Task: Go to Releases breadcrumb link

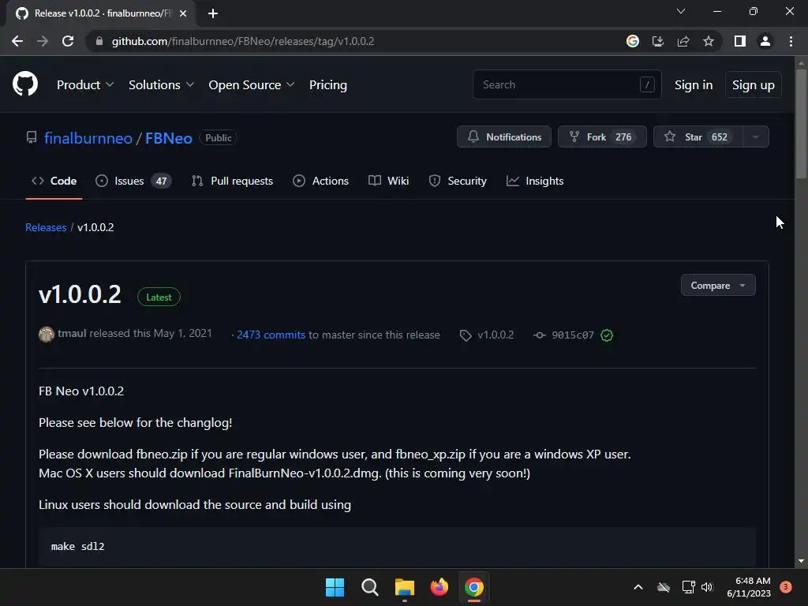Action: (46, 227)
